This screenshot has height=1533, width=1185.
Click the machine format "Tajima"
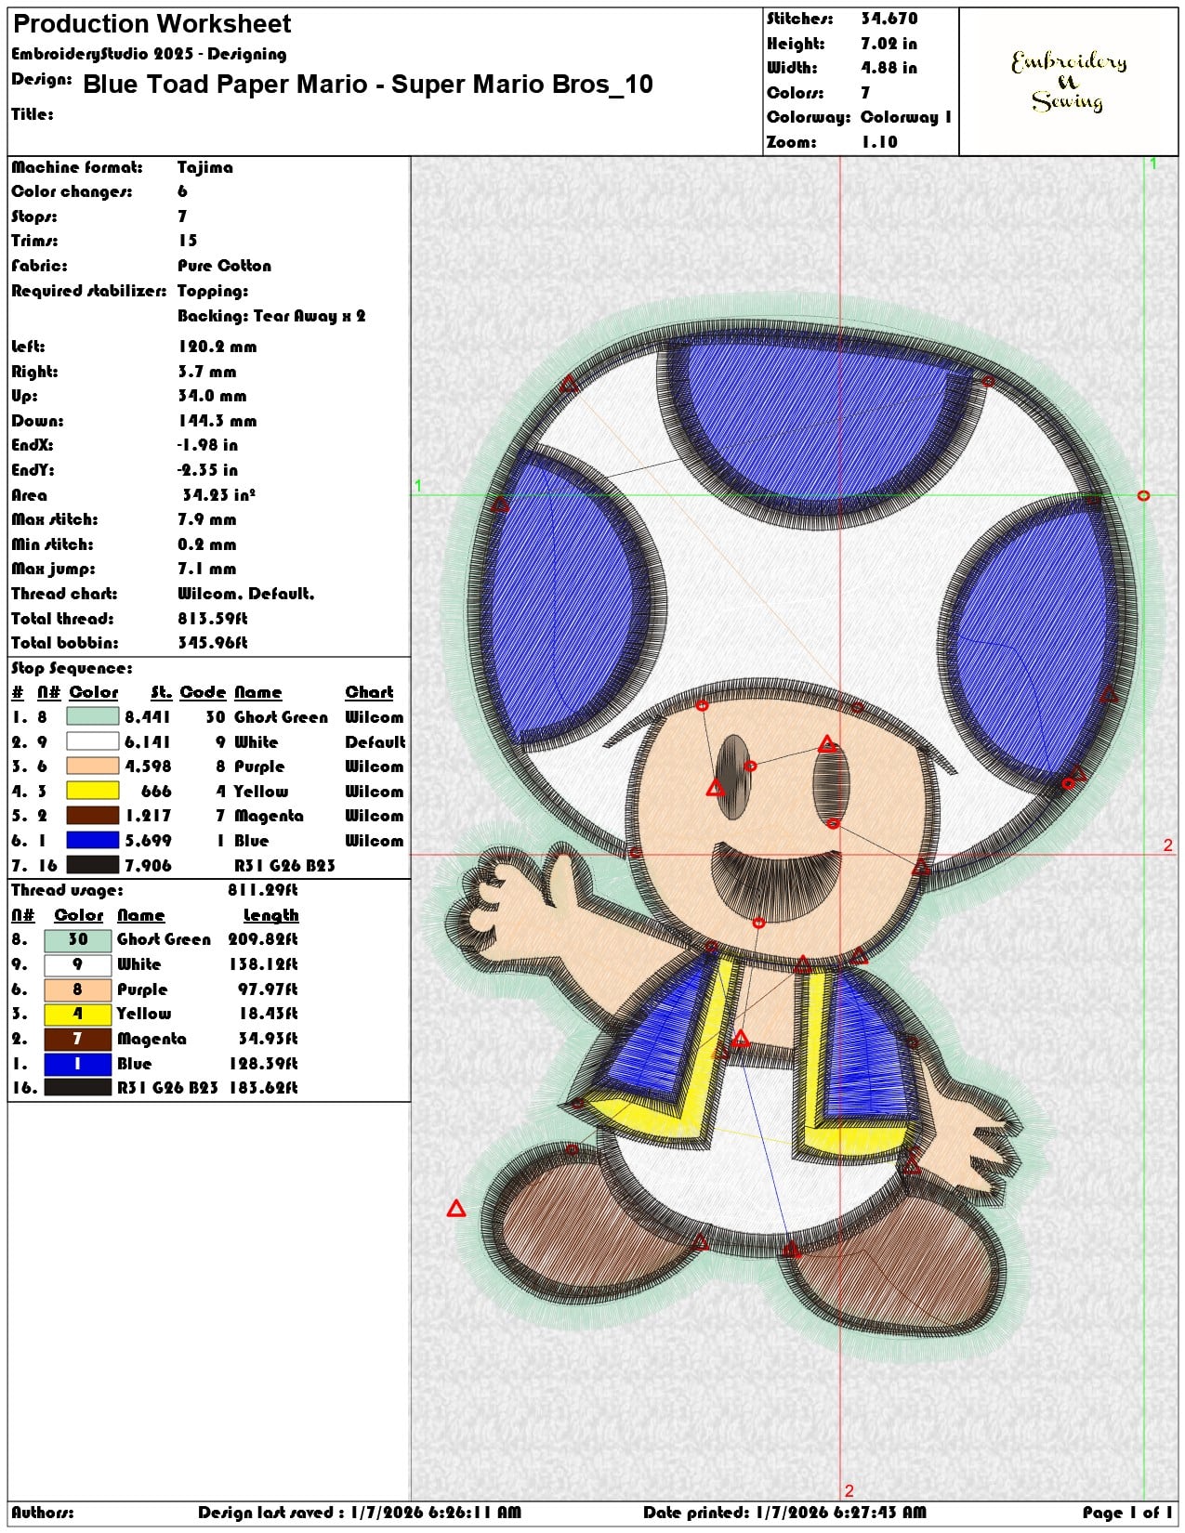(205, 167)
